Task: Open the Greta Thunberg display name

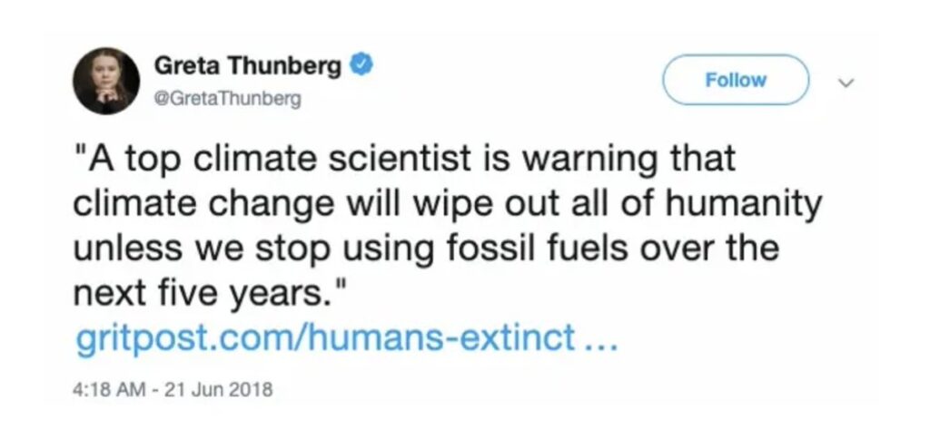Action: click(x=247, y=66)
